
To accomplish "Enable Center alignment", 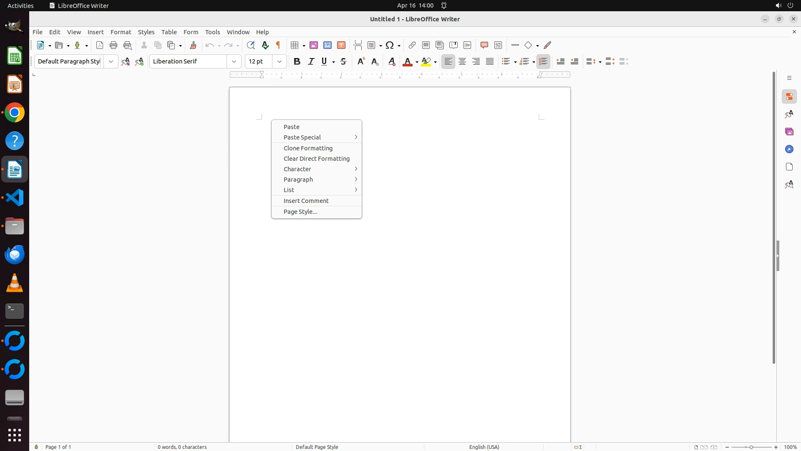I will [x=462, y=61].
